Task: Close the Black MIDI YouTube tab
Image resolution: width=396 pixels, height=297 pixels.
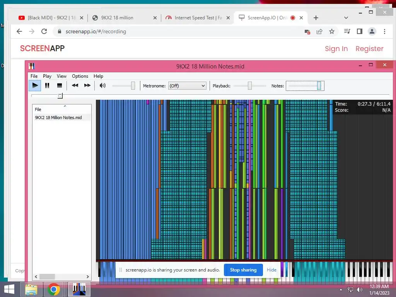Action: [x=82, y=18]
